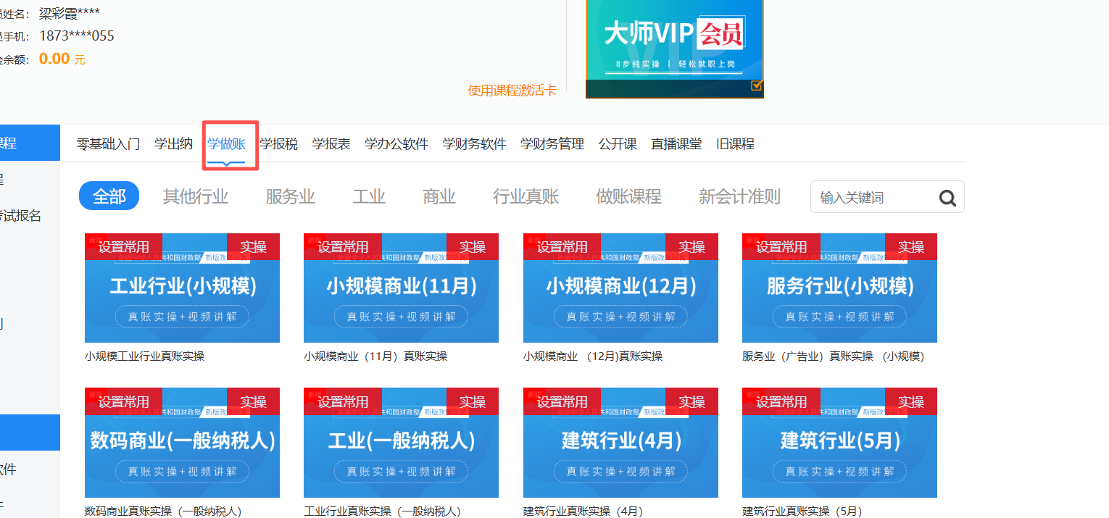This screenshot has width=1109, height=518.
Task: Open the 大师VIP会员 banner
Action: (674, 43)
